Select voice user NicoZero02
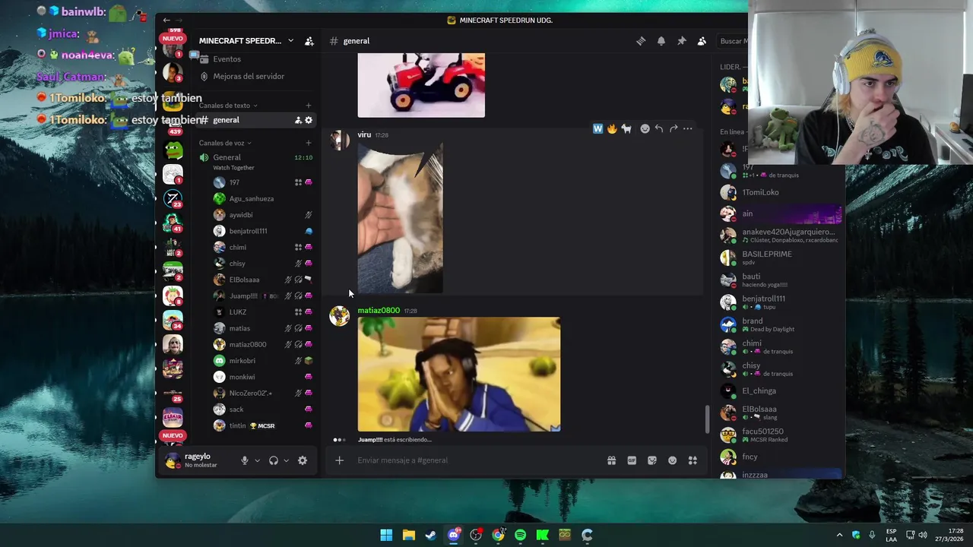The width and height of the screenshot is (973, 547). coord(250,394)
